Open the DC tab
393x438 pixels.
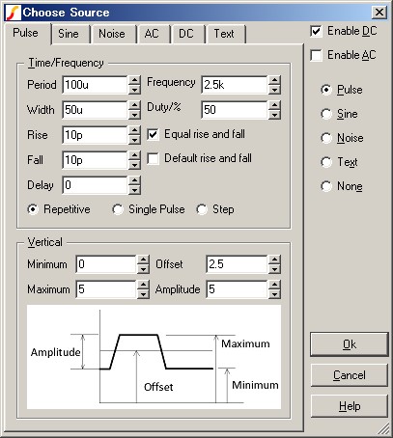186,34
